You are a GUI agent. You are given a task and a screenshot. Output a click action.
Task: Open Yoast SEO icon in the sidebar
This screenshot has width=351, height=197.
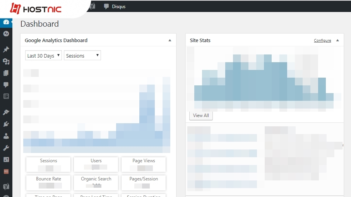coord(6,186)
